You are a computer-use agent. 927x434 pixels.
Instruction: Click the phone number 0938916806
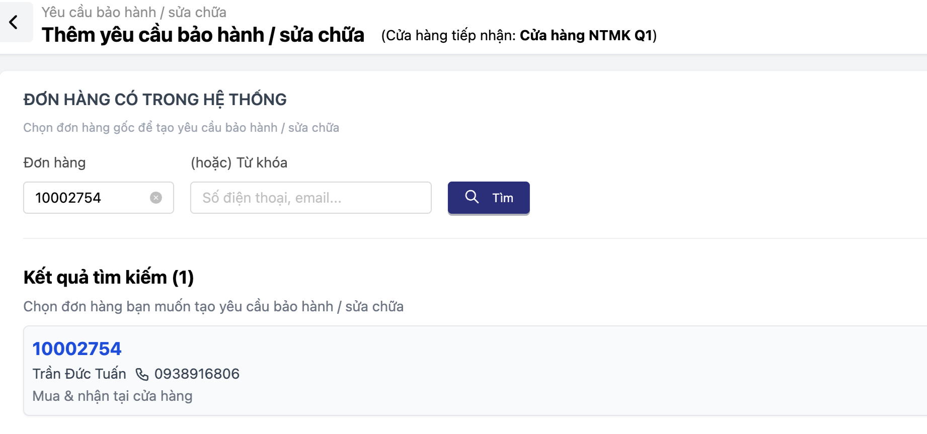tap(197, 374)
